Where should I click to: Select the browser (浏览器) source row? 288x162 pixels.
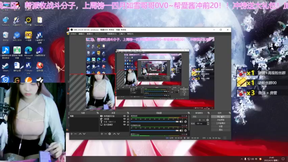coord(114,119)
